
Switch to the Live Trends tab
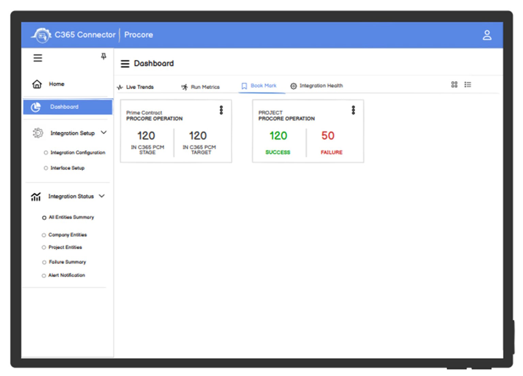click(140, 87)
